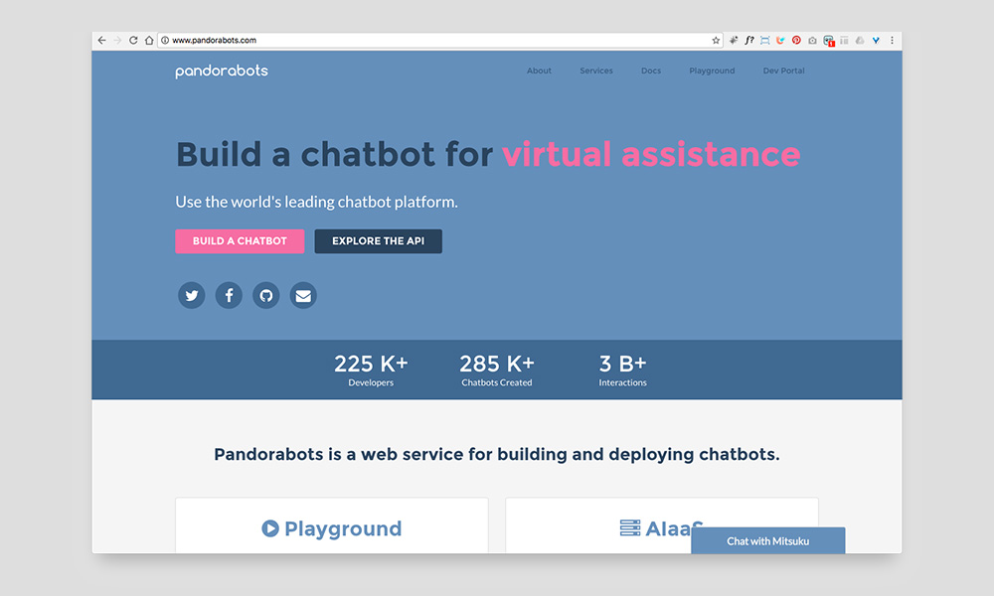Image resolution: width=994 pixels, height=596 pixels.
Task: Go to browser home page icon
Action: pyautogui.click(x=149, y=40)
